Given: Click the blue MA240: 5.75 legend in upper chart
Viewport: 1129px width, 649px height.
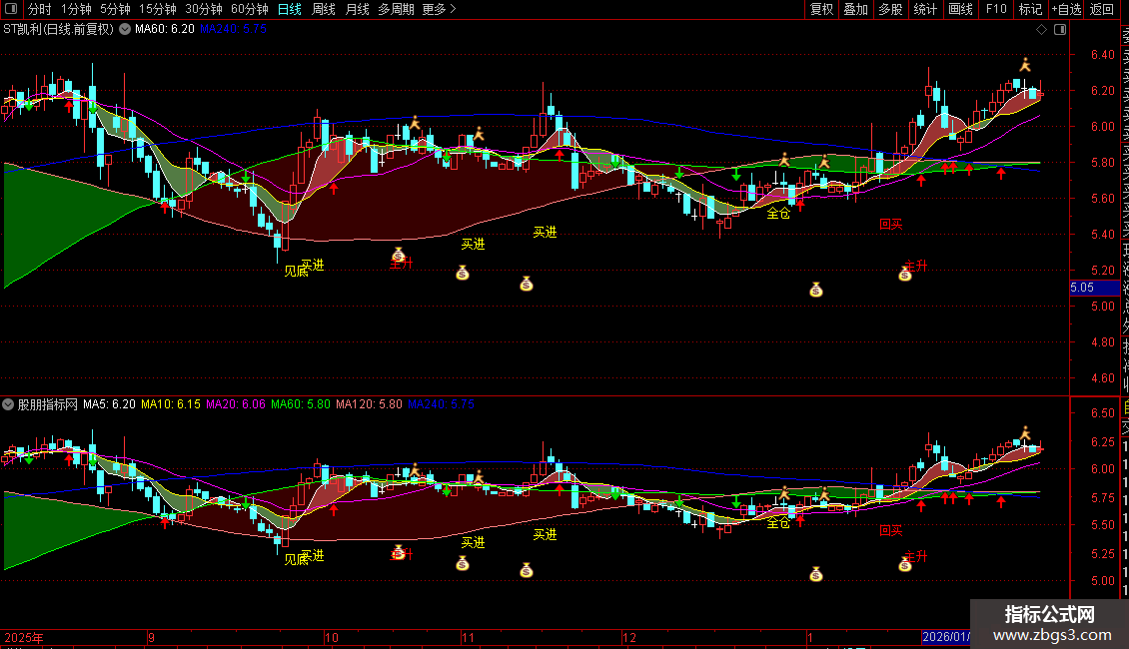Looking at the screenshot, I should (233, 30).
